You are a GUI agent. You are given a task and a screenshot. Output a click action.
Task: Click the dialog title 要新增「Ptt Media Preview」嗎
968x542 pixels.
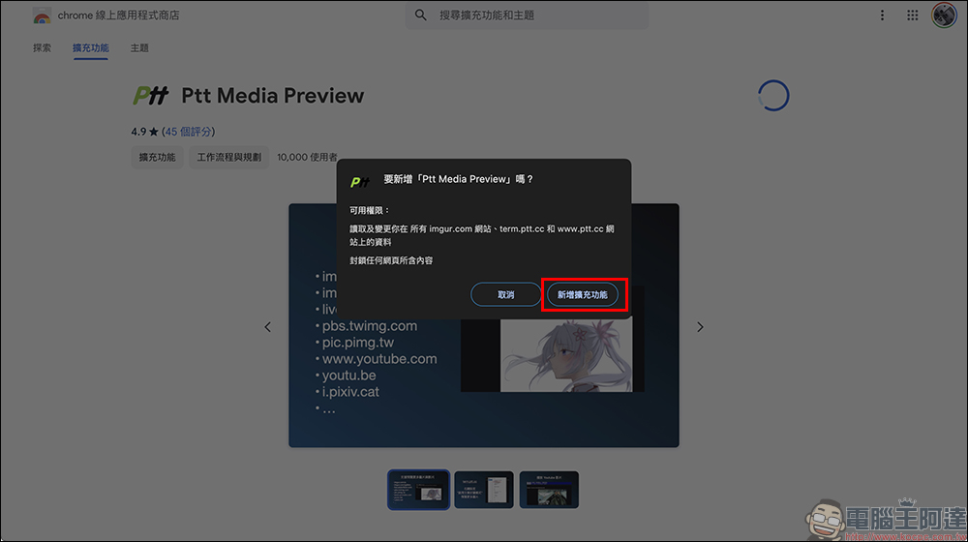click(459, 179)
